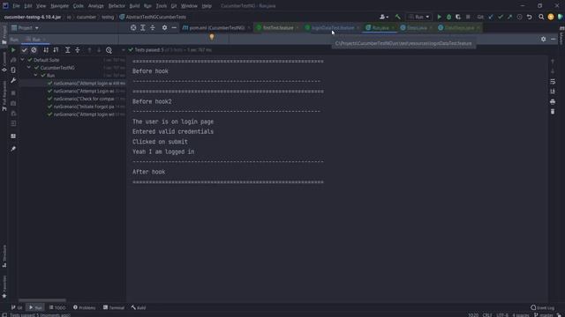Click pin tab icon in Run sidebar
The width and height of the screenshot is (565, 317).
[13, 149]
